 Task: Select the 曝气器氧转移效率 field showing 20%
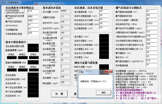151,16
